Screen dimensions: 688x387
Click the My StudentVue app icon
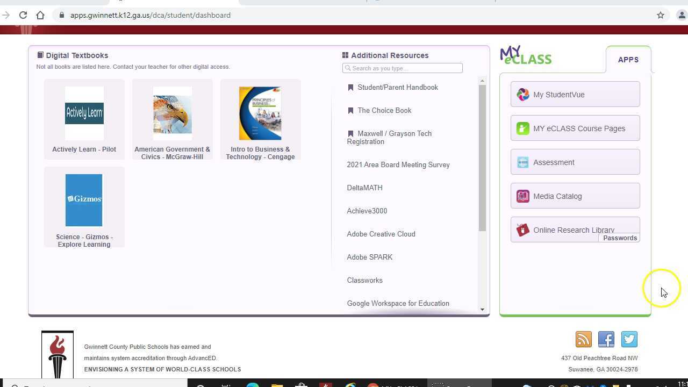point(523,95)
